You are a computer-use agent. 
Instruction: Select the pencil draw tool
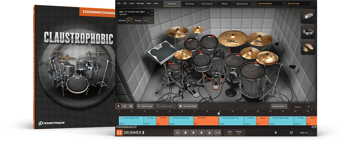click(x=125, y=106)
